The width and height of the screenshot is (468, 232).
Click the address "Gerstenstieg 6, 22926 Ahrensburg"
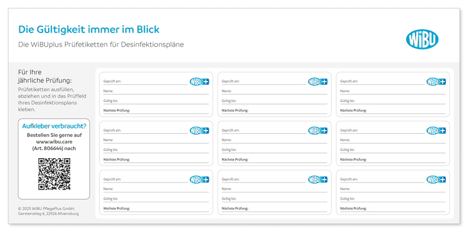(x=49, y=213)
